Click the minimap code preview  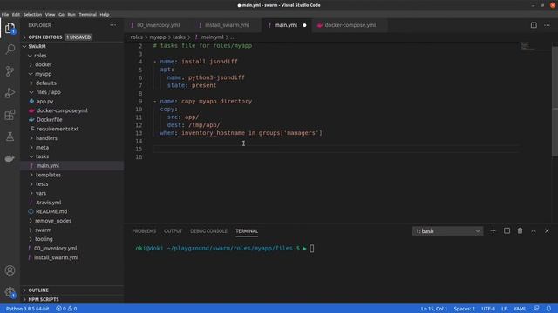click(529, 46)
